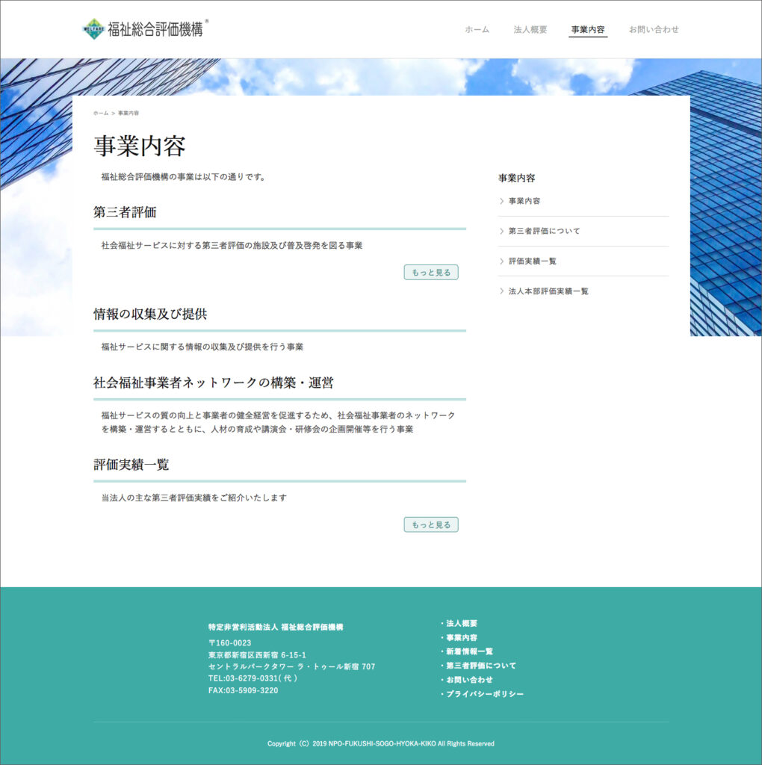
Task: Select the 事業内容 navigation tab
Action: click(x=587, y=30)
